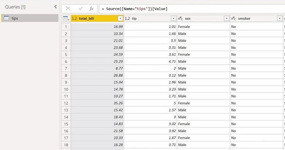Click tip cell 1.96
Image resolution: width=285 pixels, height=150 pixels.
click(150, 82)
